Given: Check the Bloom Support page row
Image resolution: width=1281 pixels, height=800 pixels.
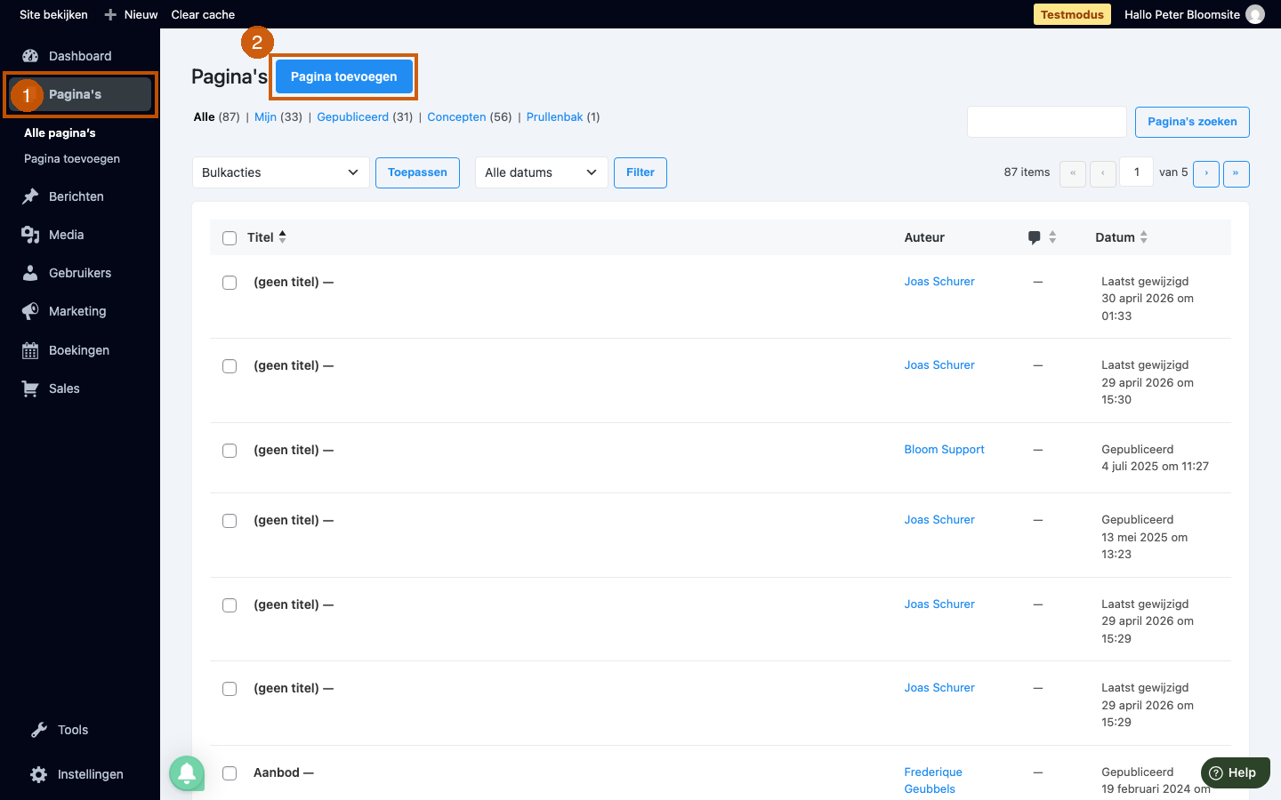Looking at the screenshot, I should (230, 451).
